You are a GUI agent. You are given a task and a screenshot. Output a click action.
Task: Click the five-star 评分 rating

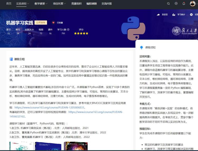[x=81, y=33]
